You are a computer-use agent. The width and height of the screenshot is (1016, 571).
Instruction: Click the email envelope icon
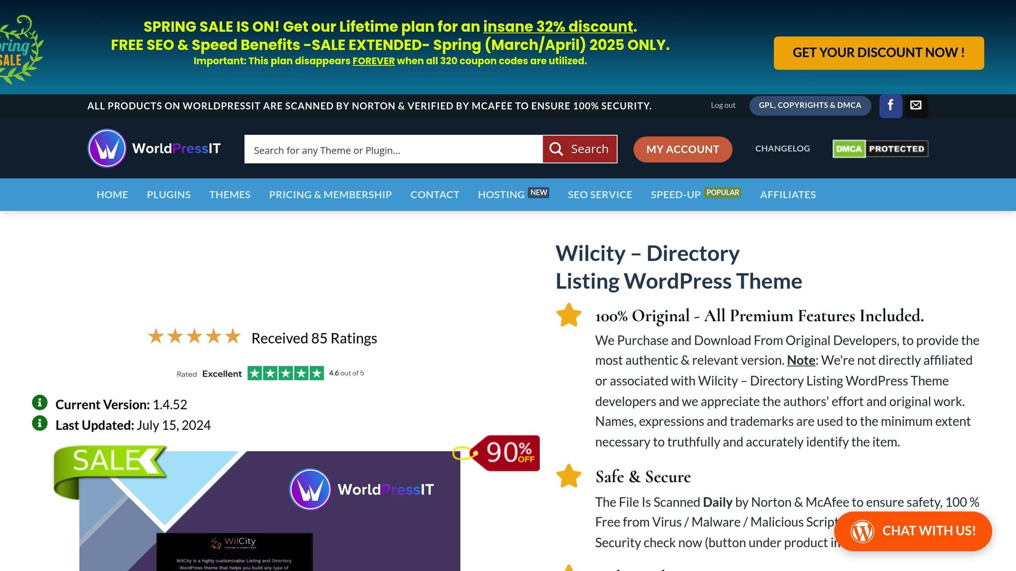(x=916, y=106)
